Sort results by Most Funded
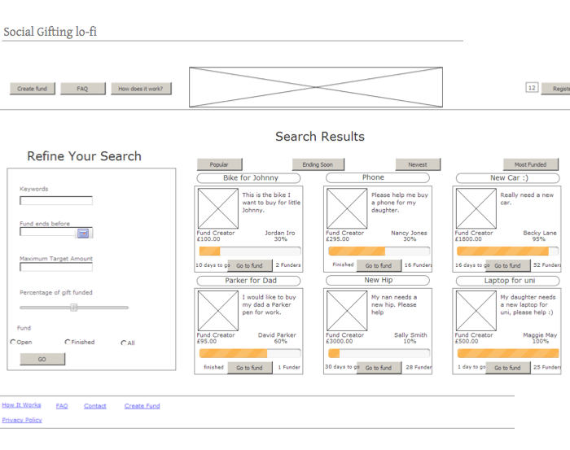The image size is (570, 450). [x=530, y=164]
